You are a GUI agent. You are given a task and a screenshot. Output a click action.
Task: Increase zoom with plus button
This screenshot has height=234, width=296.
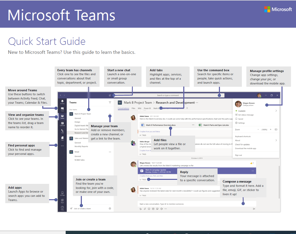[x=270, y=130]
